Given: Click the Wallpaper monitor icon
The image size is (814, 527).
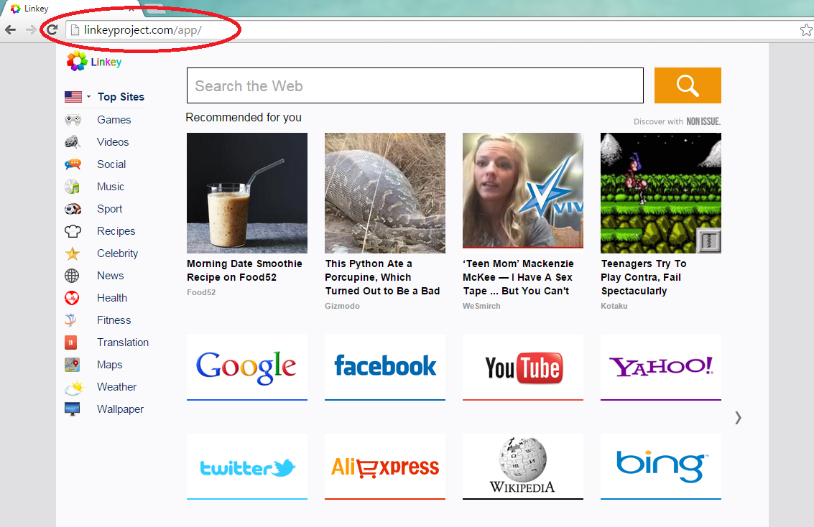Looking at the screenshot, I should (x=72, y=409).
